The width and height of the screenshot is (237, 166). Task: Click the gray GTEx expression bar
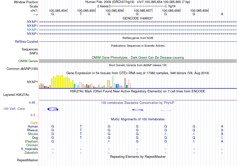[125, 83]
